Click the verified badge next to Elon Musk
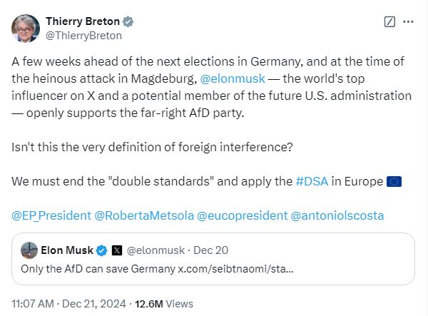Screen dimensions: 428x316 [x=102, y=250]
